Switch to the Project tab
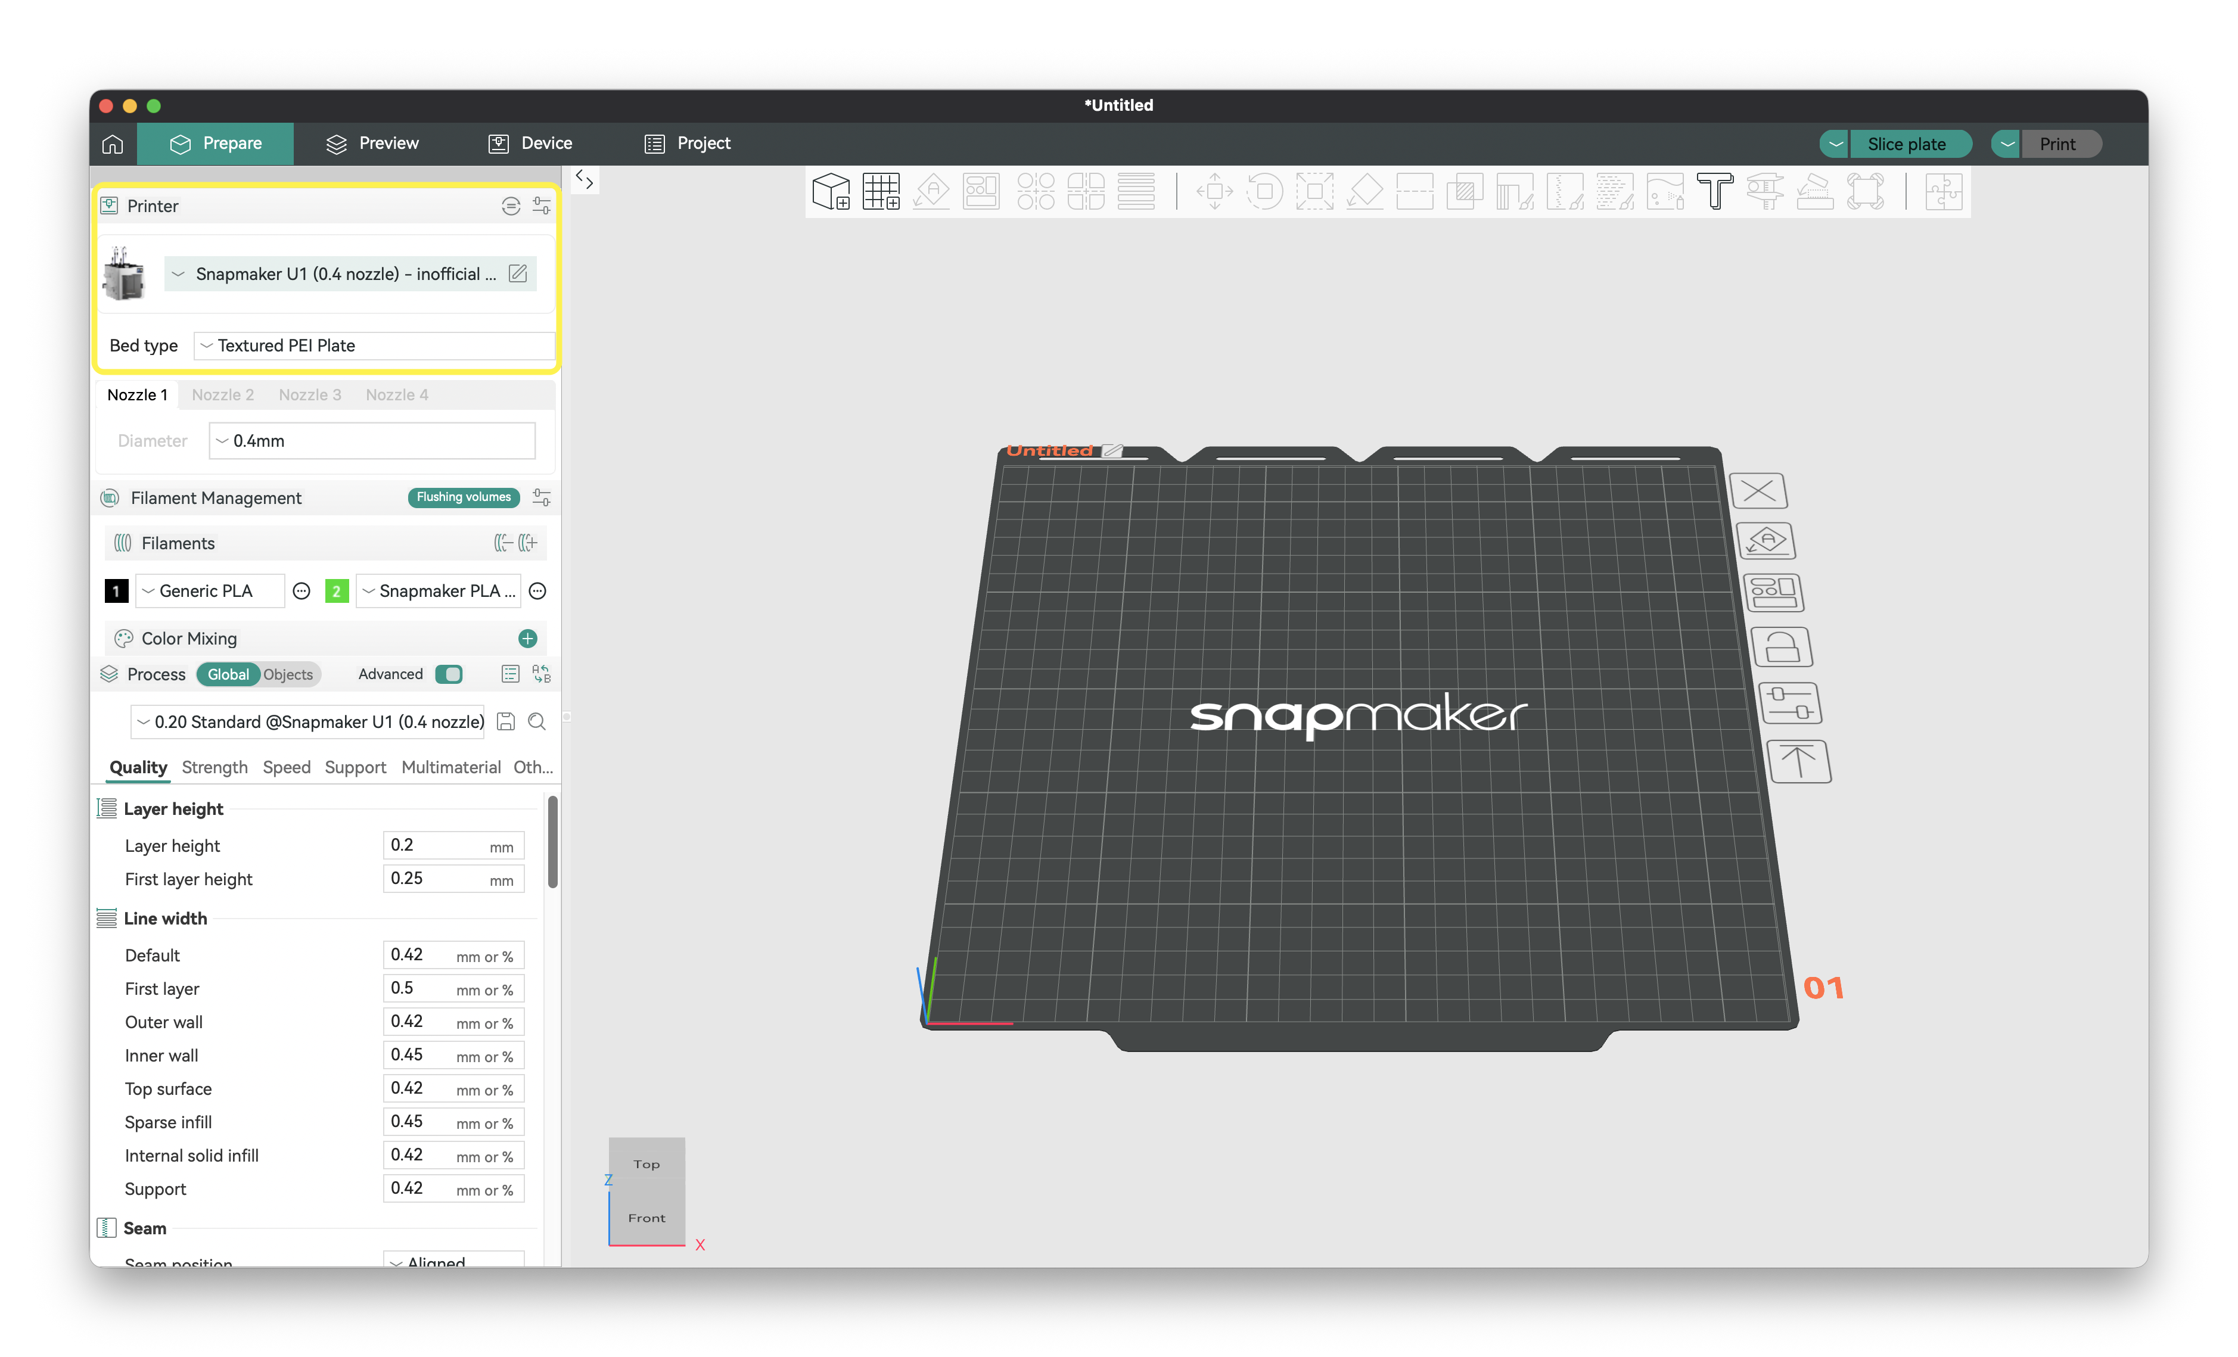 (688, 144)
